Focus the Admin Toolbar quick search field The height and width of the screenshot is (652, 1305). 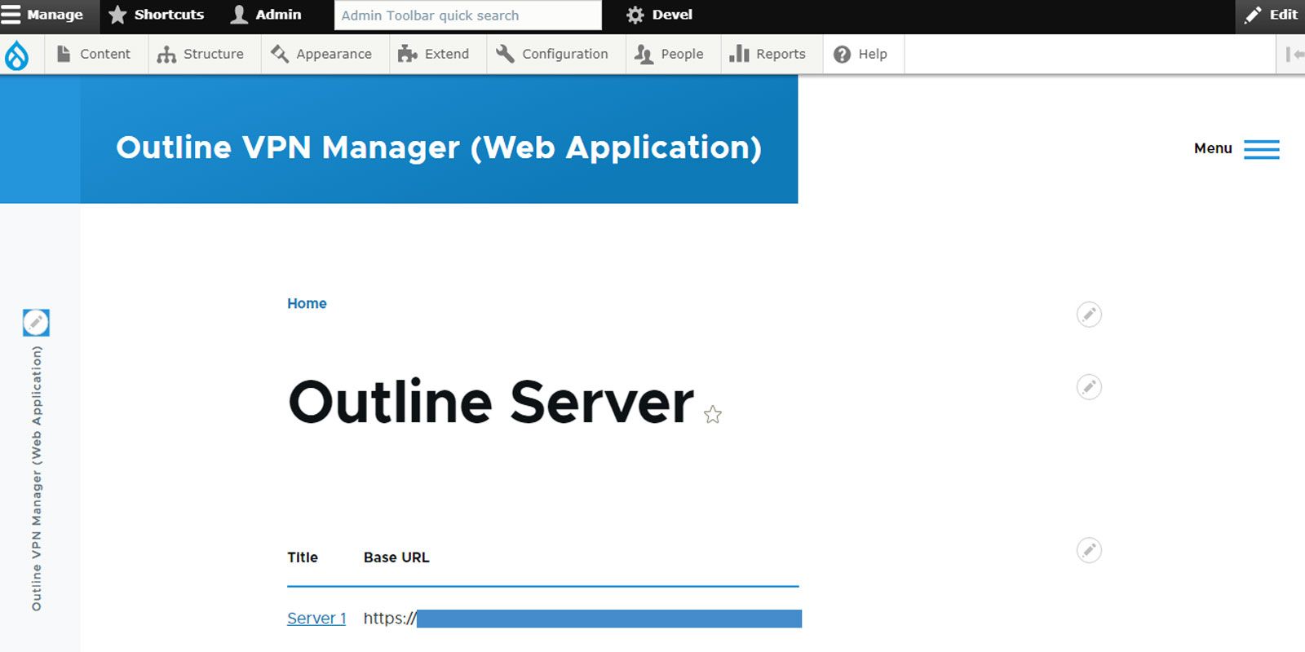click(x=468, y=15)
